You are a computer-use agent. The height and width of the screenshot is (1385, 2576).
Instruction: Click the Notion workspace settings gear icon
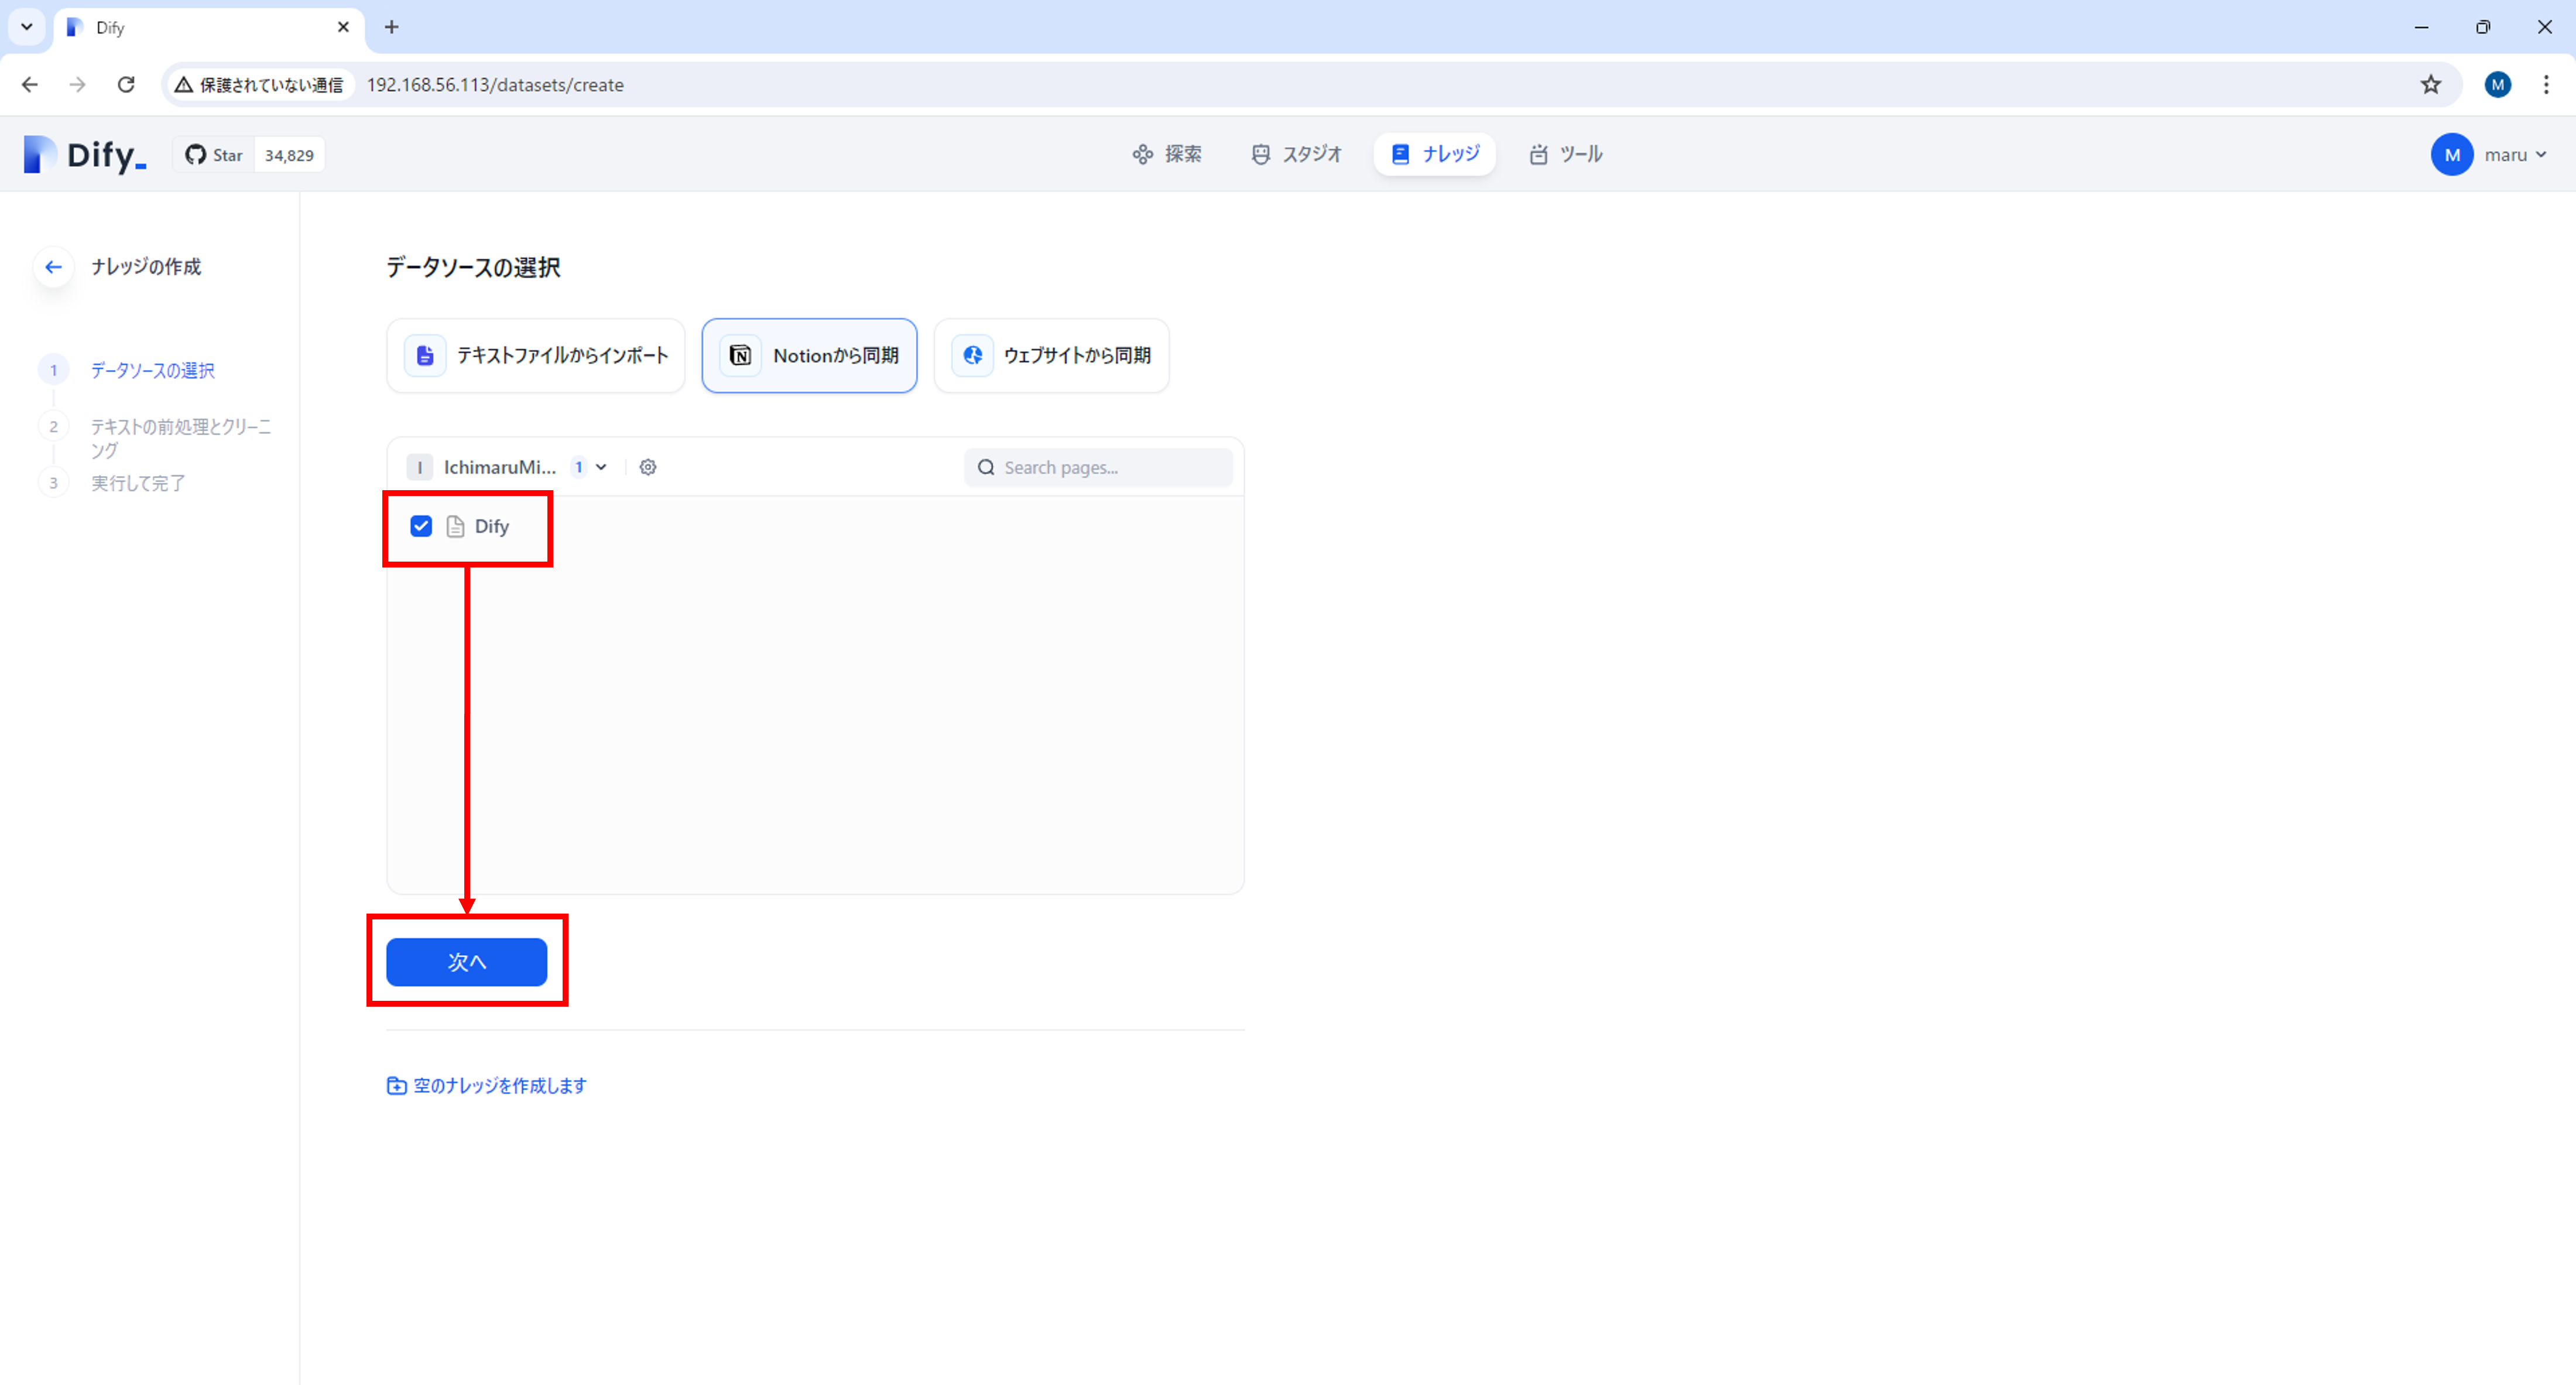tap(648, 467)
